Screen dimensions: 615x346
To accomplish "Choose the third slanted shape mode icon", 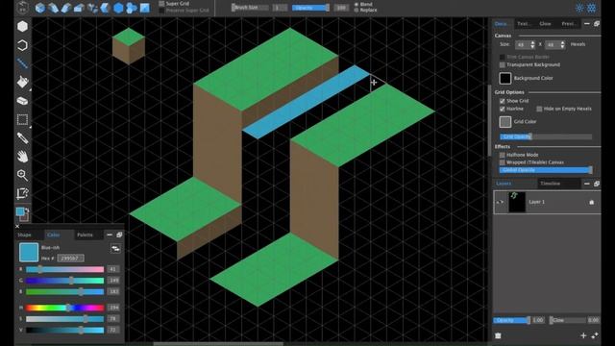I will tap(66, 8).
